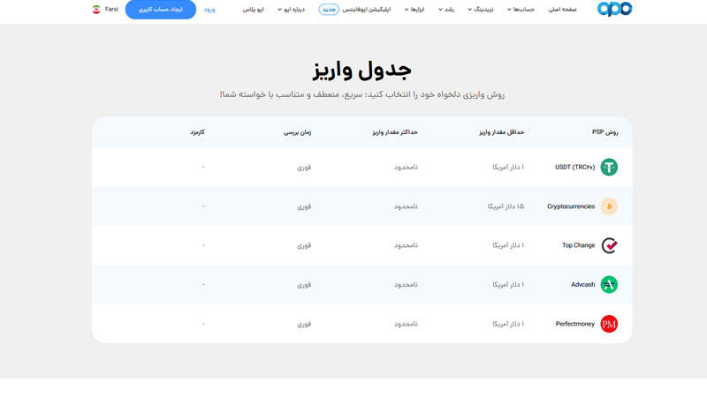707x397 pixels.
Task: Click the زمان بررسی column header
Action: click(x=298, y=132)
